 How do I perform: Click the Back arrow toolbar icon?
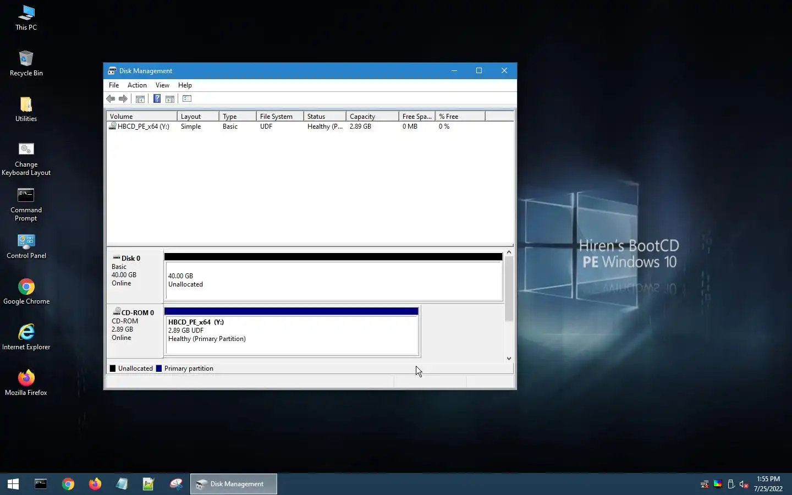click(x=111, y=98)
